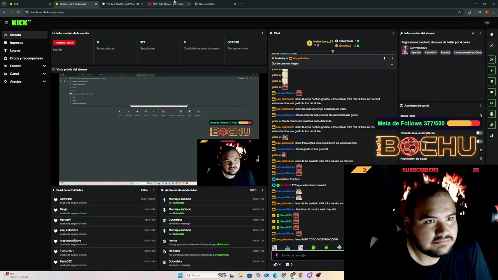Open the shop icon below chat input
Image resolution: width=498 pixels, height=280 pixels.
[x=288, y=264]
